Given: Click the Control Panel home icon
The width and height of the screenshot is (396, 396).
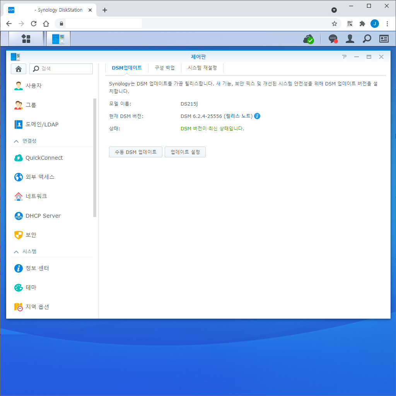Looking at the screenshot, I should tap(19, 69).
